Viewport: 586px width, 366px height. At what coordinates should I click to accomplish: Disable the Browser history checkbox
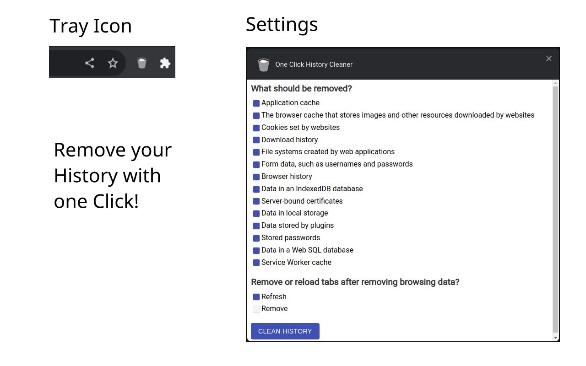coord(256,177)
